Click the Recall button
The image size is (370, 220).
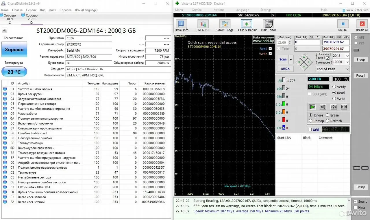[360, 76]
